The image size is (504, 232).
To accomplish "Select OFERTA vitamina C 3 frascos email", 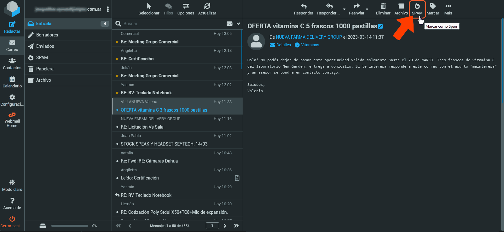I will pyautogui.click(x=177, y=106).
